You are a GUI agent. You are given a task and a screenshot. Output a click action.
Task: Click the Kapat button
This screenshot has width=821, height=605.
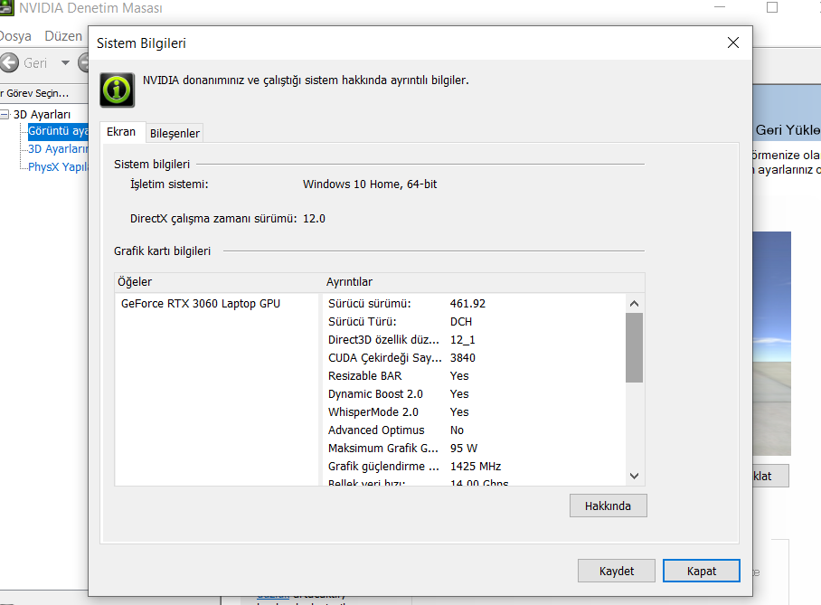point(701,571)
